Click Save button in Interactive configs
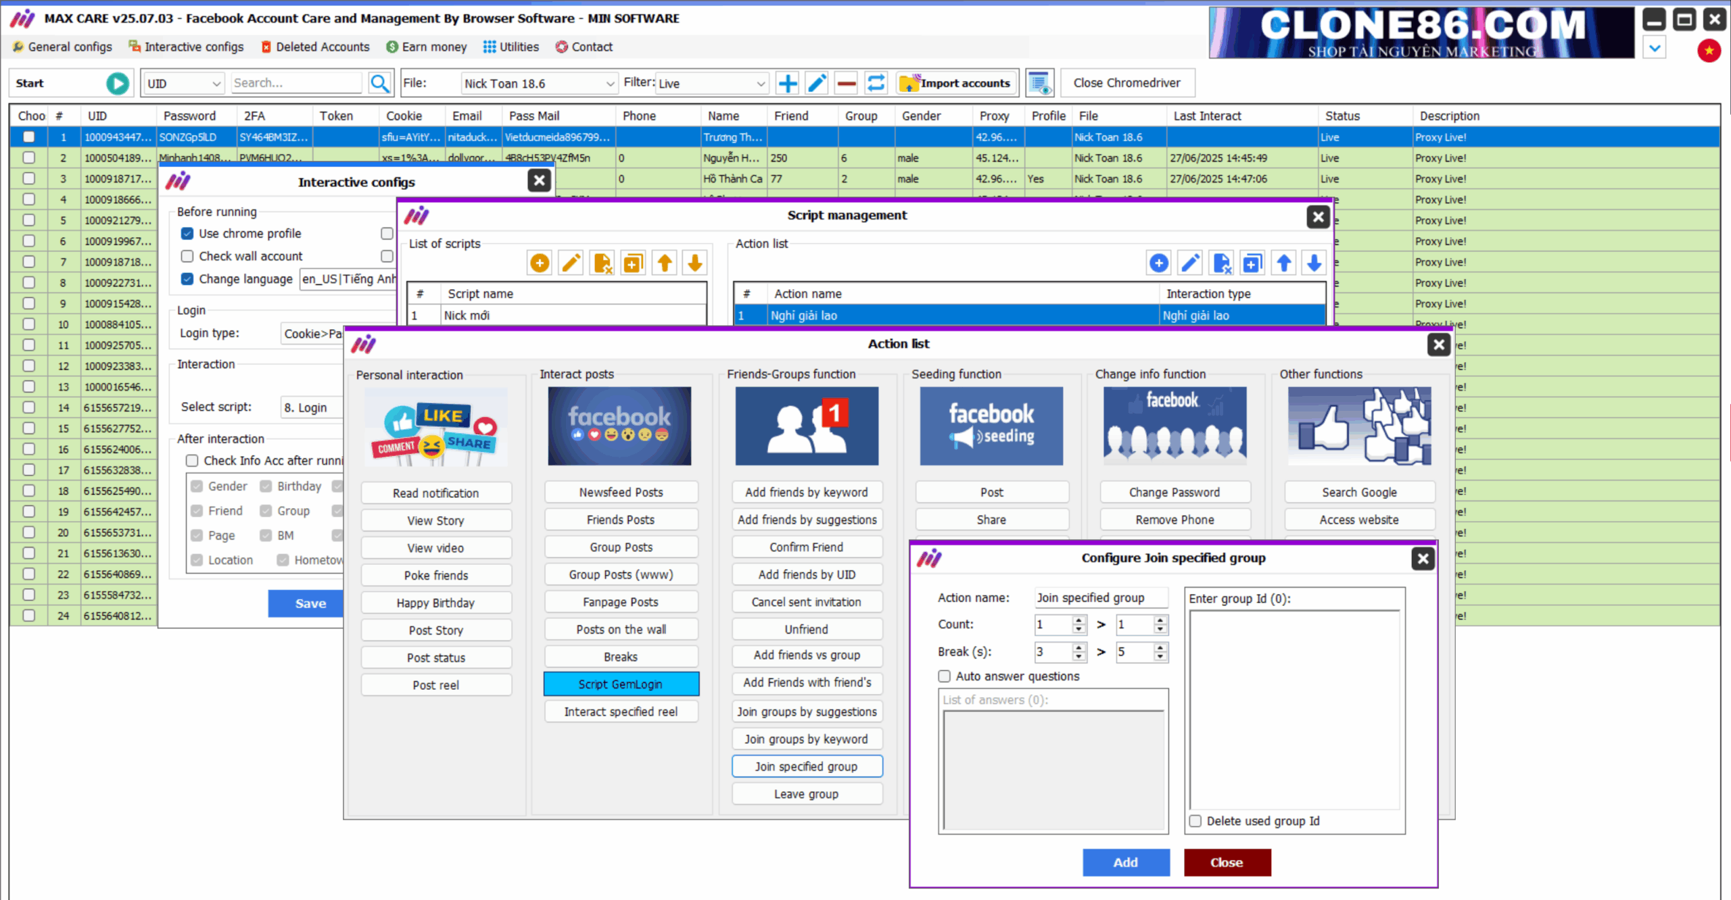 pos(306,603)
